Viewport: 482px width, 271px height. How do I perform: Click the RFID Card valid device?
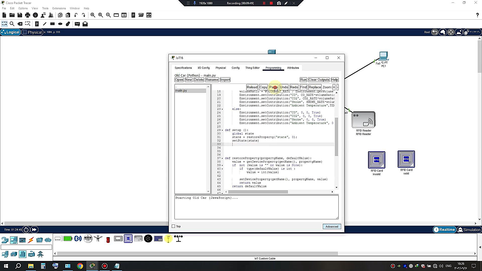click(x=406, y=159)
